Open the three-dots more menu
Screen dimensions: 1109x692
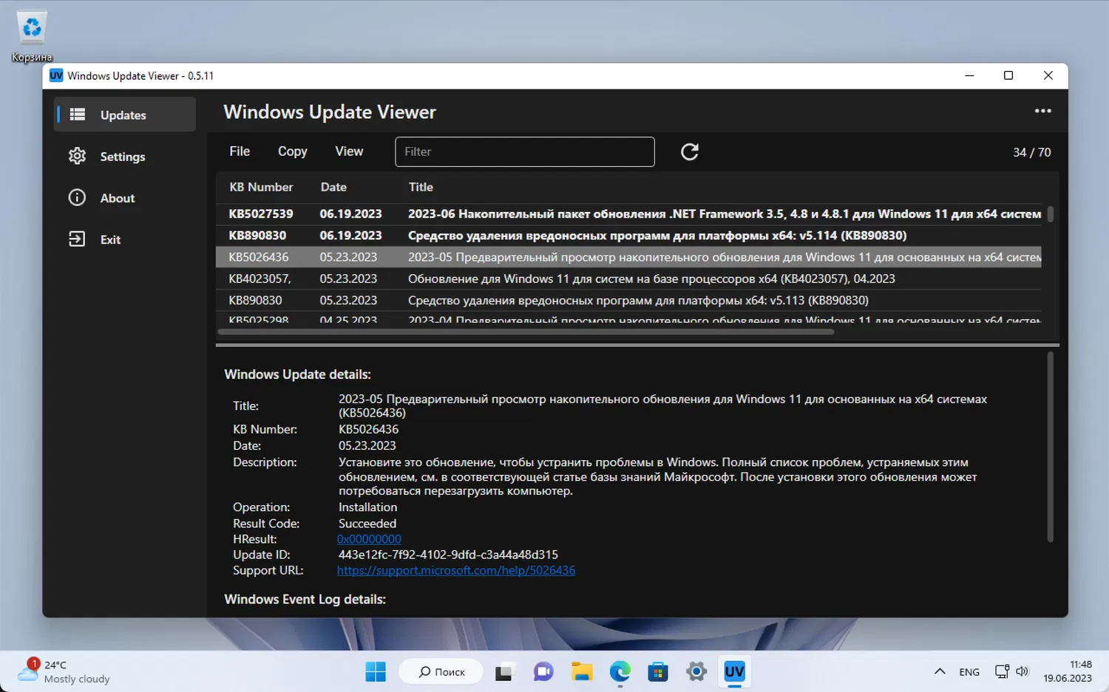(1042, 111)
